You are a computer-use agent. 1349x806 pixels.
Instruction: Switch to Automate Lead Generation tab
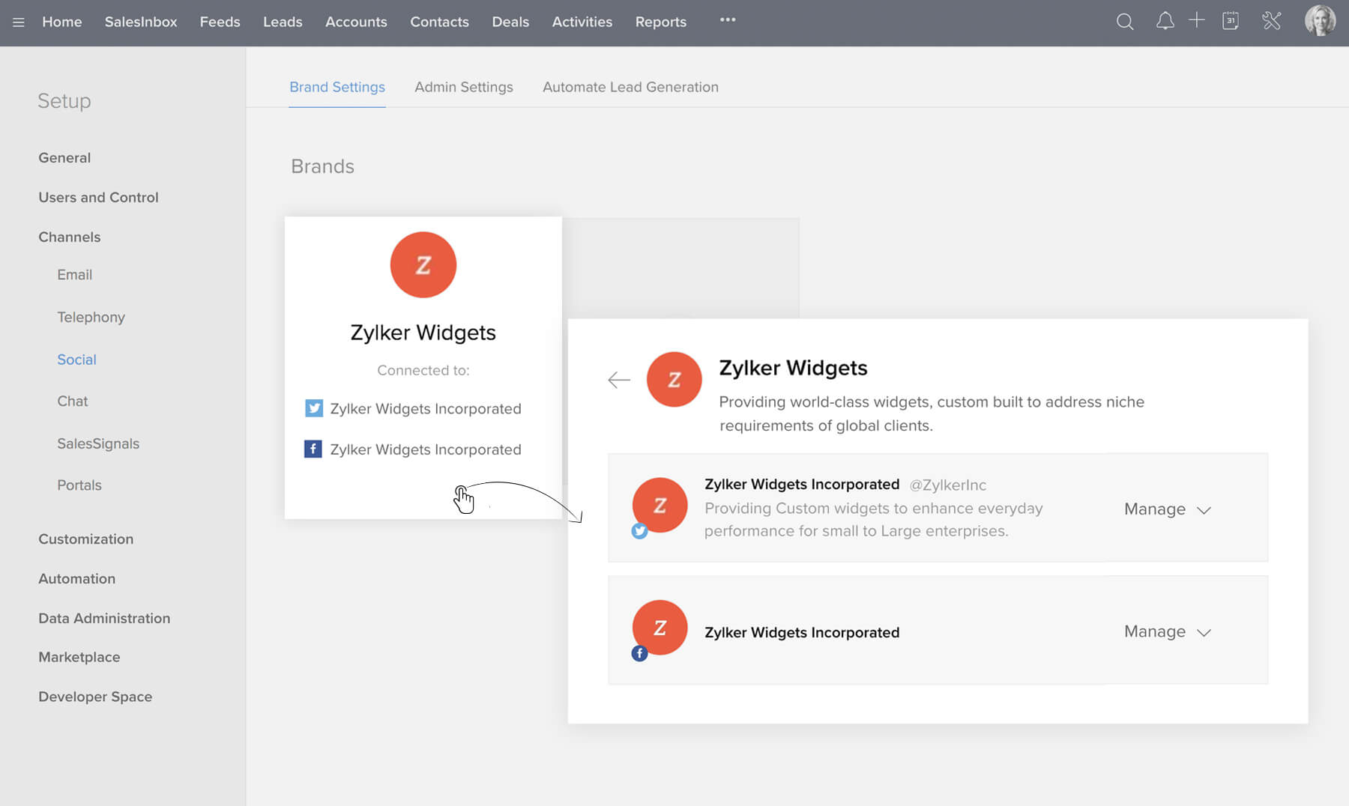[630, 87]
